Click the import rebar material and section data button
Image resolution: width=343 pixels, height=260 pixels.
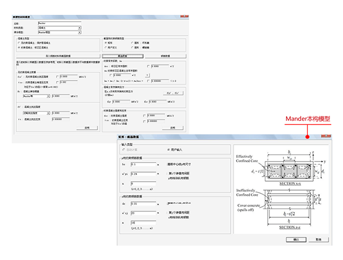click(58, 56)
